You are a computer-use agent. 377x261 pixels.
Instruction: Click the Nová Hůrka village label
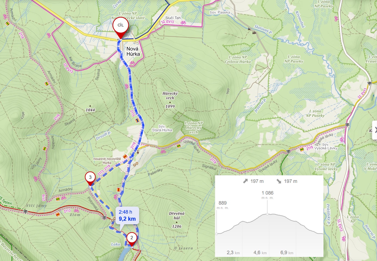(133, 51)
